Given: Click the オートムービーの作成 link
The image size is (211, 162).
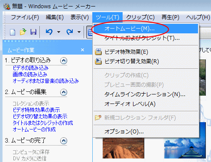Looking at the screenshot, I should pyautogui.click(x=34, y=130).
